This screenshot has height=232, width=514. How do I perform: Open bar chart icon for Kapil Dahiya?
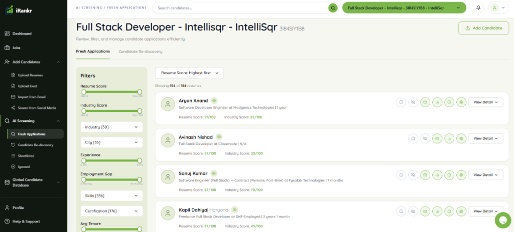(x=437, y=211)
